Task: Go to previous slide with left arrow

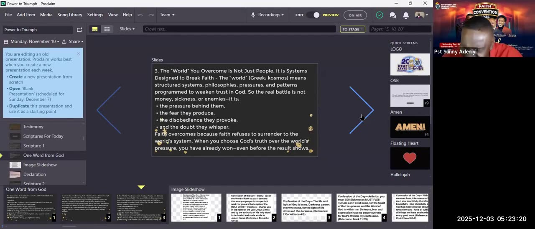Action: pos(109,110)
